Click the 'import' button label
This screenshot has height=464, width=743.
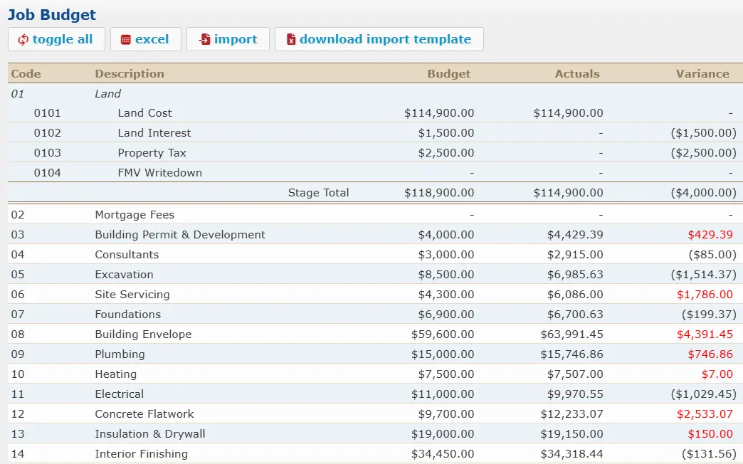[x=236, y=39]
